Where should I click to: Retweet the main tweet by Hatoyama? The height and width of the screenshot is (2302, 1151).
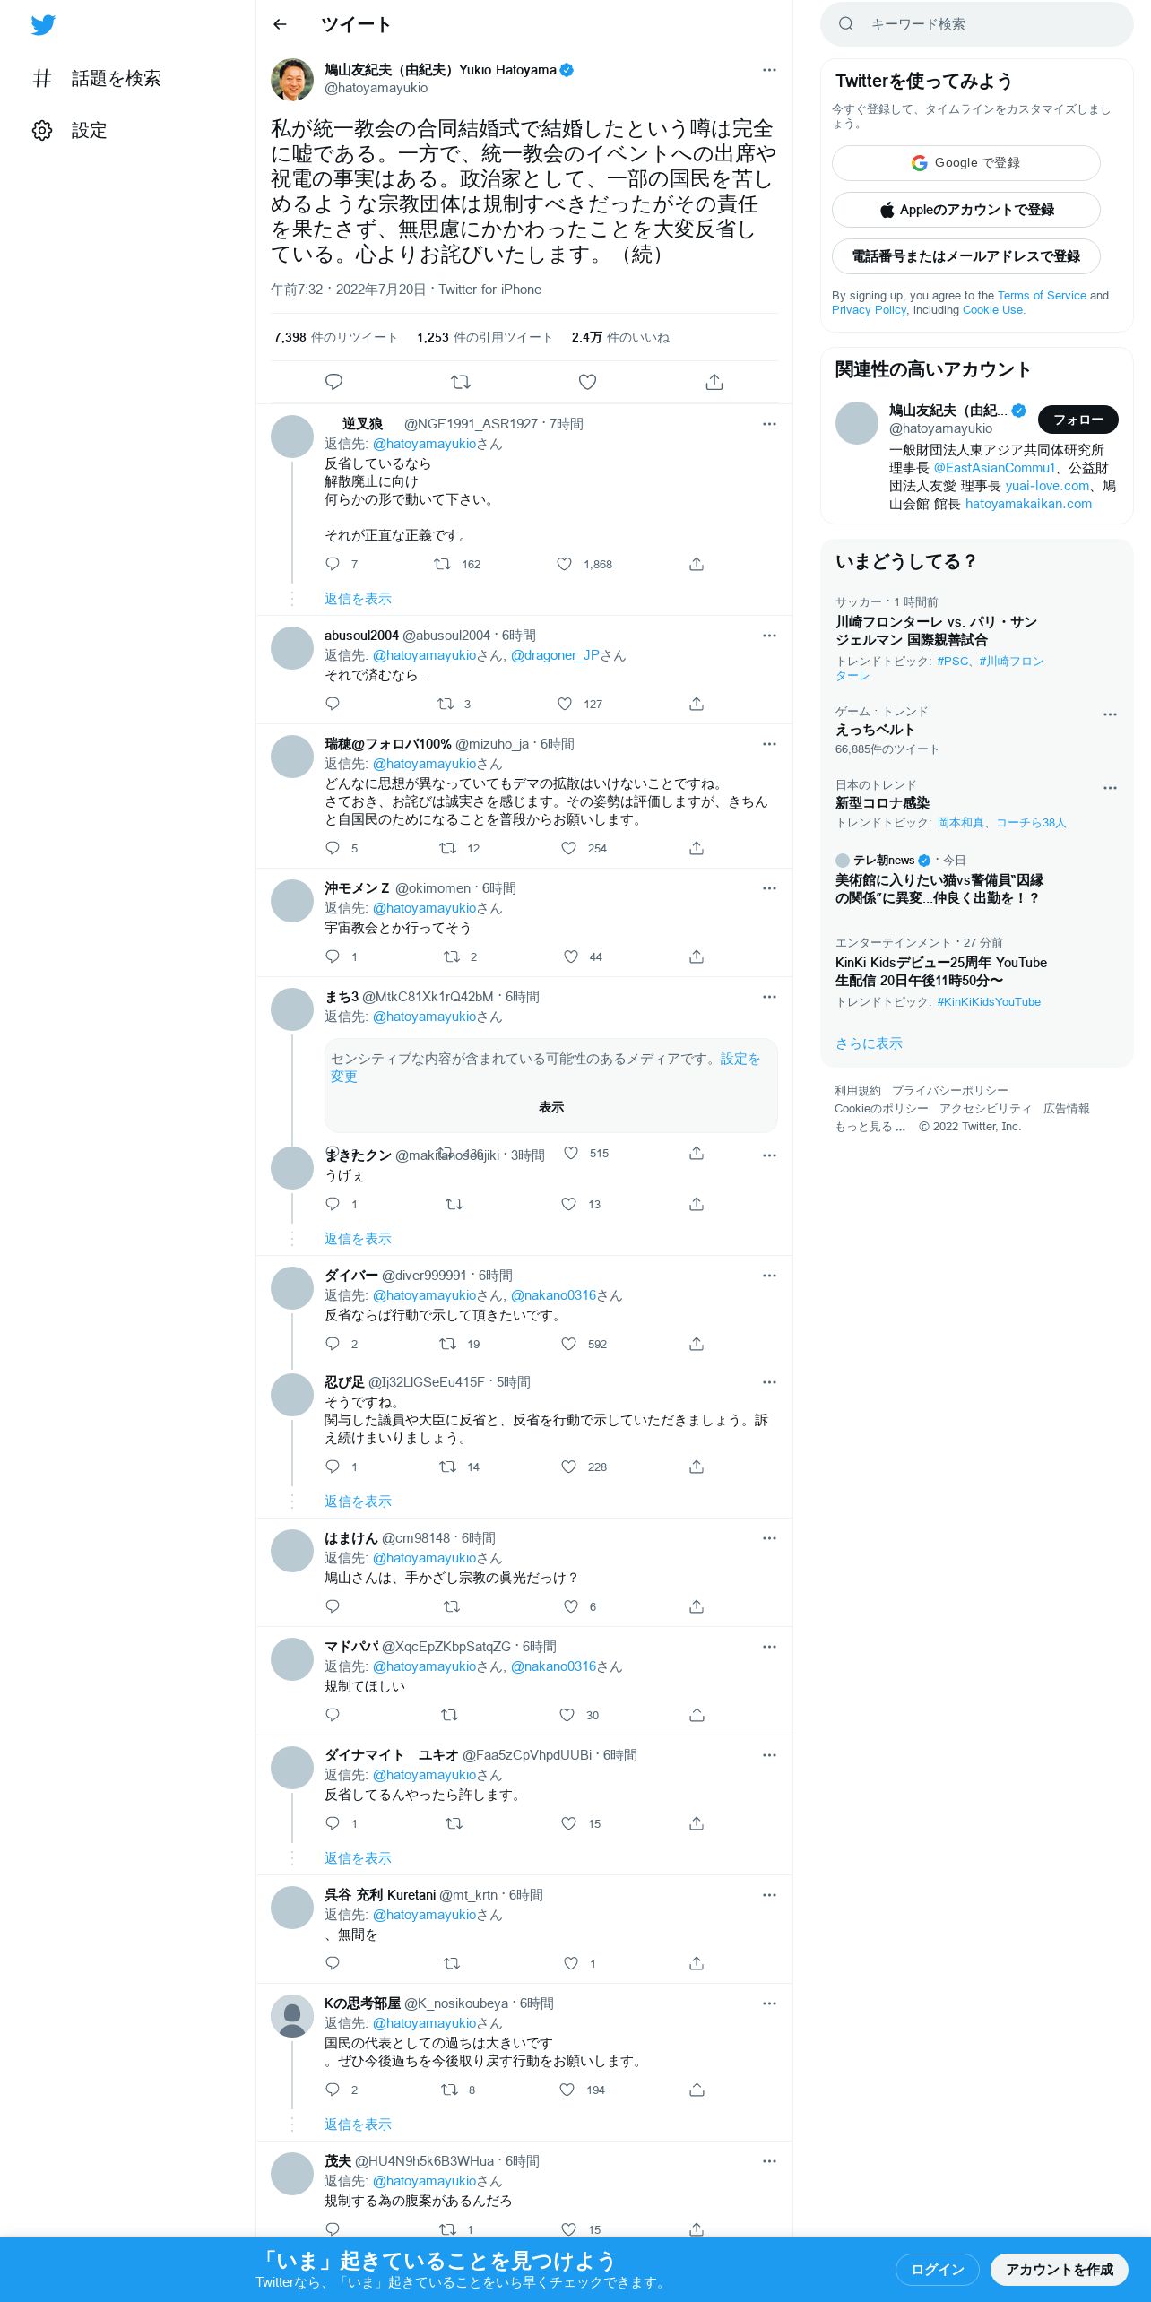(461, 383)
